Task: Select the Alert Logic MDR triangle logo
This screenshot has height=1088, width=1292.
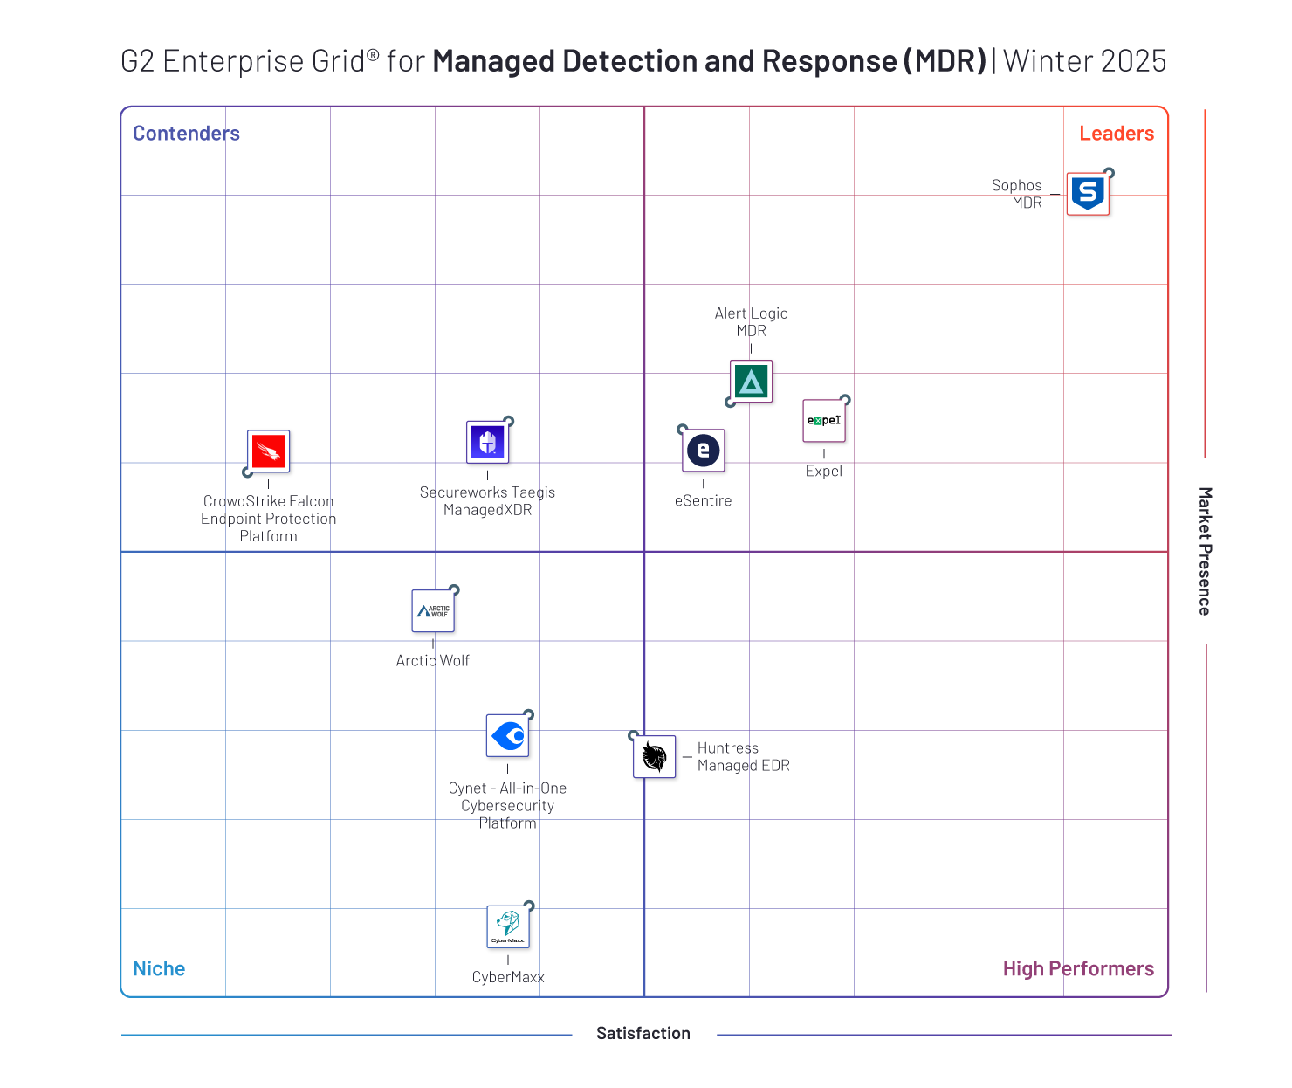Action: [x=752, y=382]
